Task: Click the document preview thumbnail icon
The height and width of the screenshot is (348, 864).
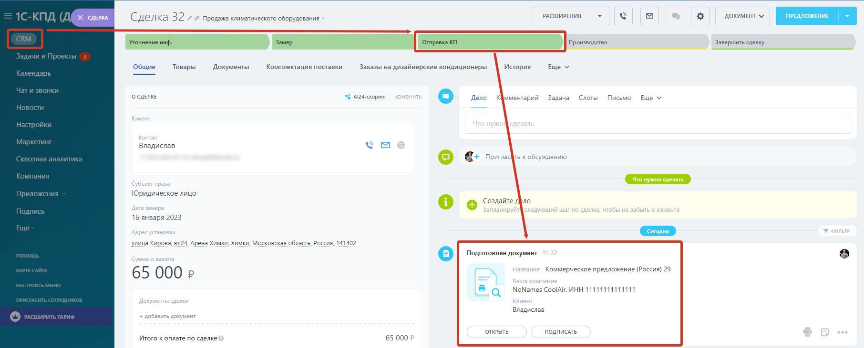Action: (486, 282)
